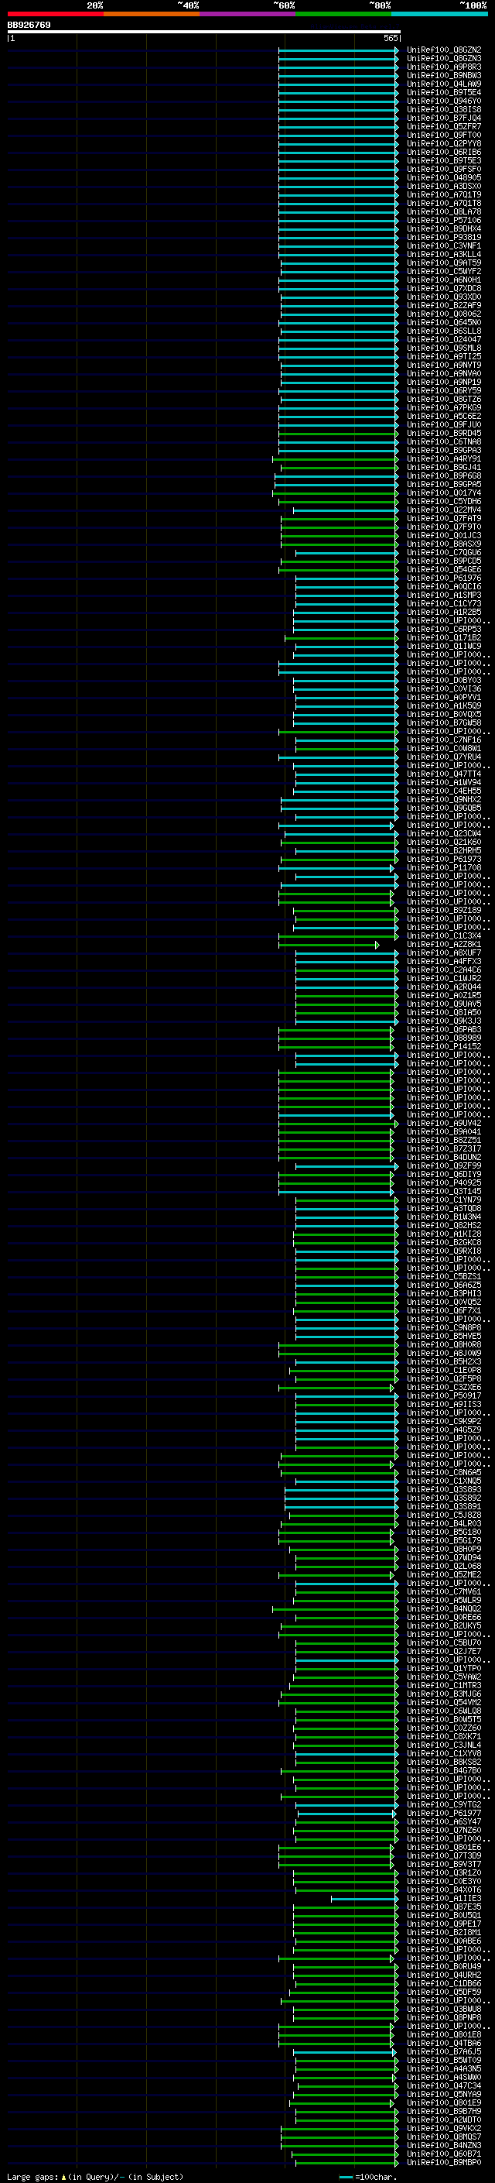
Task: Select the UniRef100_Q87E35 label
Action: point(444,1907)
